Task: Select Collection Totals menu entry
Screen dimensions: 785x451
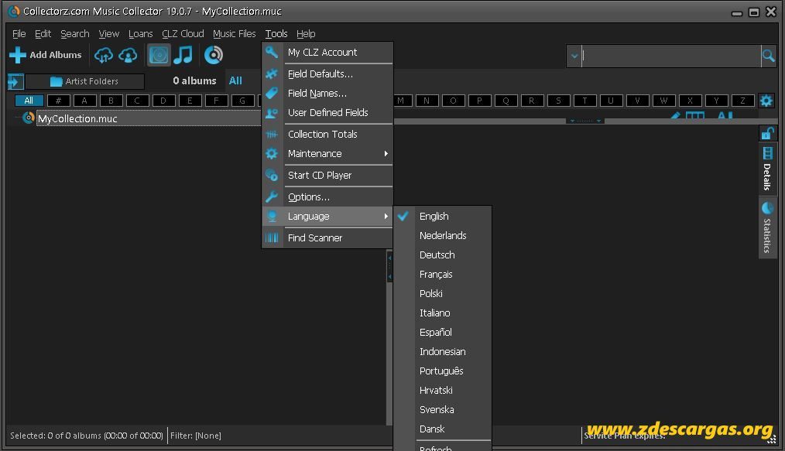Action: point(327,134)
